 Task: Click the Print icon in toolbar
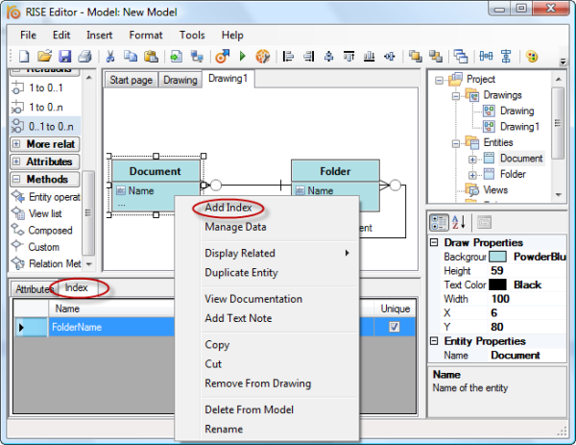(84, 57)
